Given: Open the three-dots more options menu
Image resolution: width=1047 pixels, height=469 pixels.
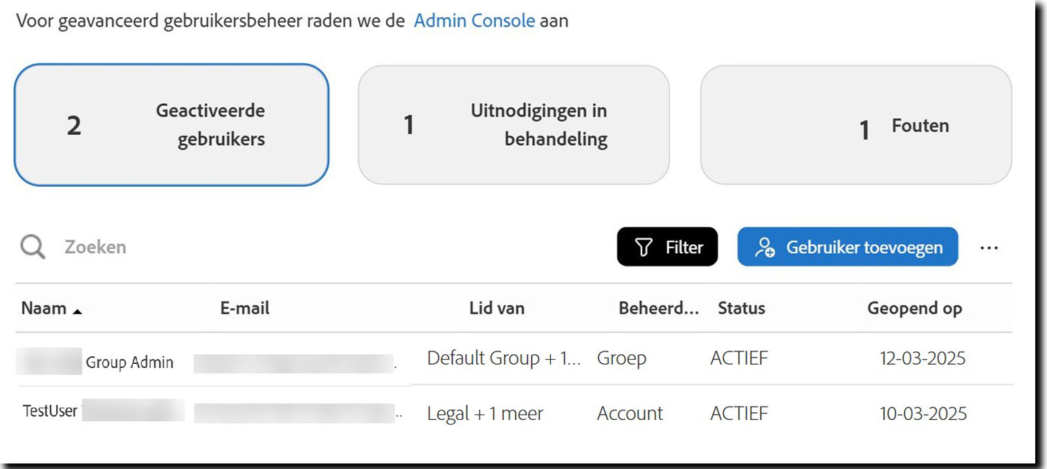Looking at the screenshot, I should [x=989, y=248].
